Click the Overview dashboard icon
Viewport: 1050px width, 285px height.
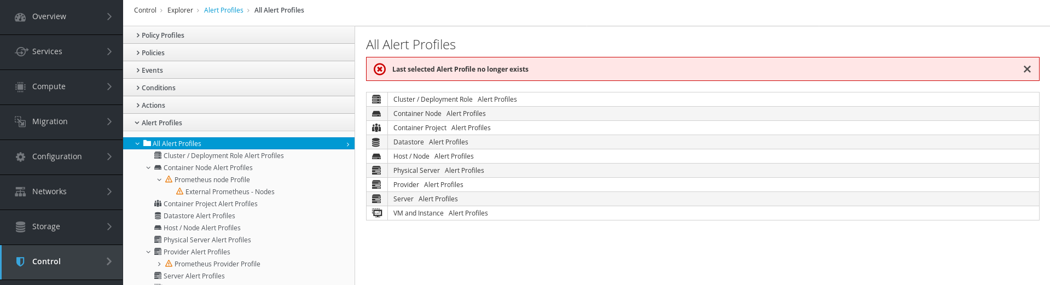pos(20,17)
